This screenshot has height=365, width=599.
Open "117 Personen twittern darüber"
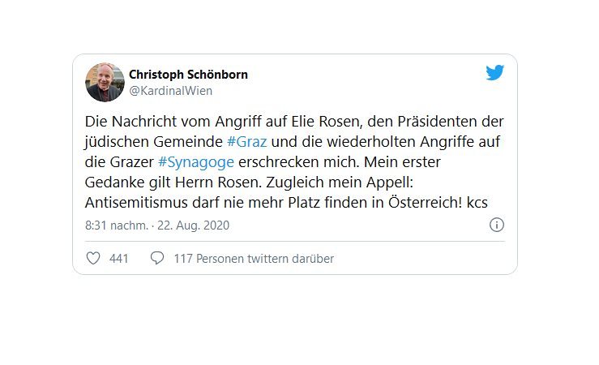tap(254, 259)
